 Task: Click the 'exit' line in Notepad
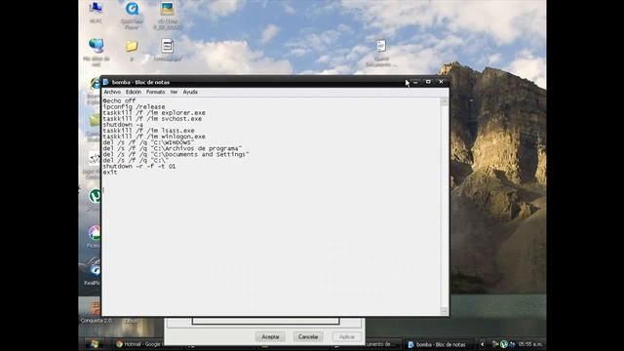pos(110,173)
